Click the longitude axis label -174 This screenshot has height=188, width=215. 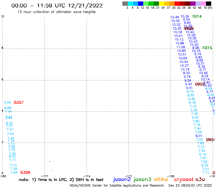(87, 176)
